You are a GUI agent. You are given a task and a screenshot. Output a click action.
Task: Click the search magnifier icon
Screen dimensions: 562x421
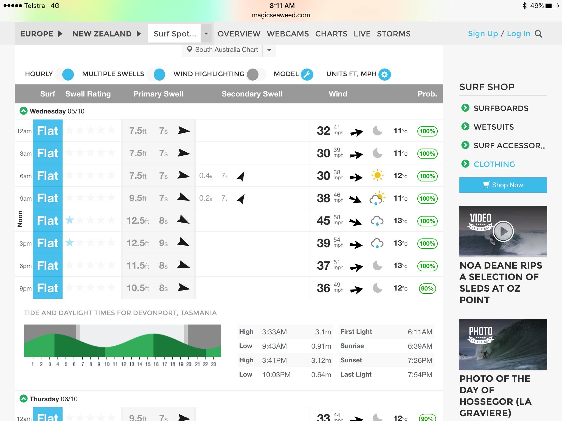[x=538, y=34]
